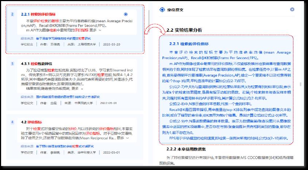This screenshot has width=308, height=170.
Task: Expand 更多 in the 4.2 评价指标 snippet
Action: click(123, 138)
